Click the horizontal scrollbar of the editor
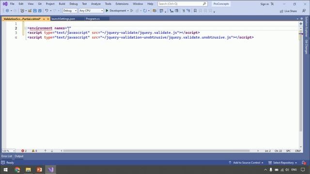This screenshot has width=310, height=174. coord(156,151)
